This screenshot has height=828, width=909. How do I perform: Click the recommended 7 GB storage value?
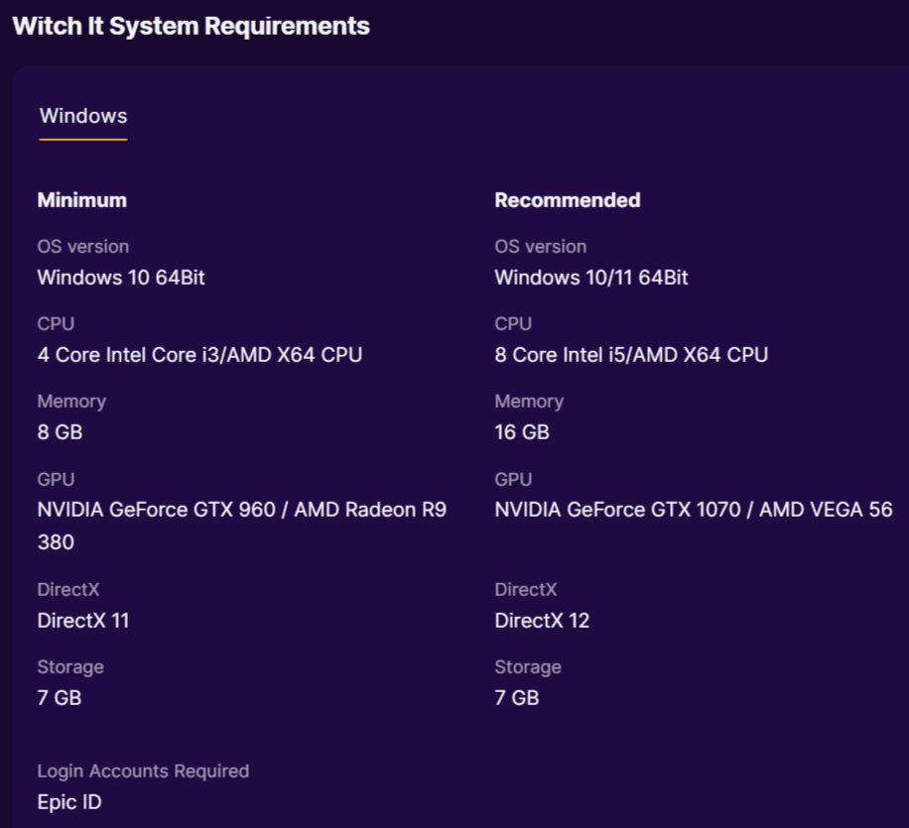517,698
